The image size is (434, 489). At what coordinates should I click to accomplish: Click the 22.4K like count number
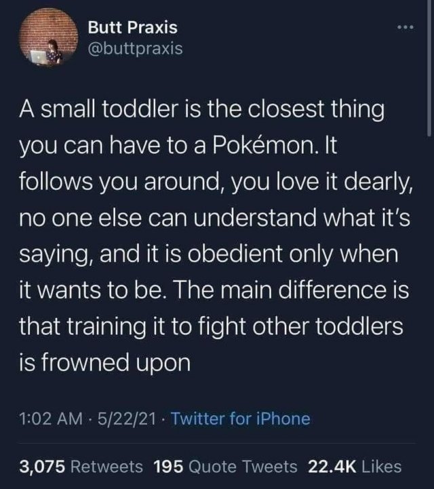[x=331, y=466]
